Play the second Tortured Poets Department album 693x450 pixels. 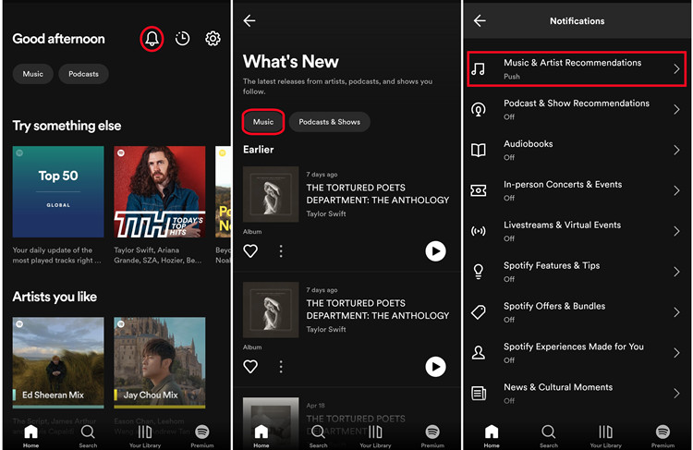point(436,367)
